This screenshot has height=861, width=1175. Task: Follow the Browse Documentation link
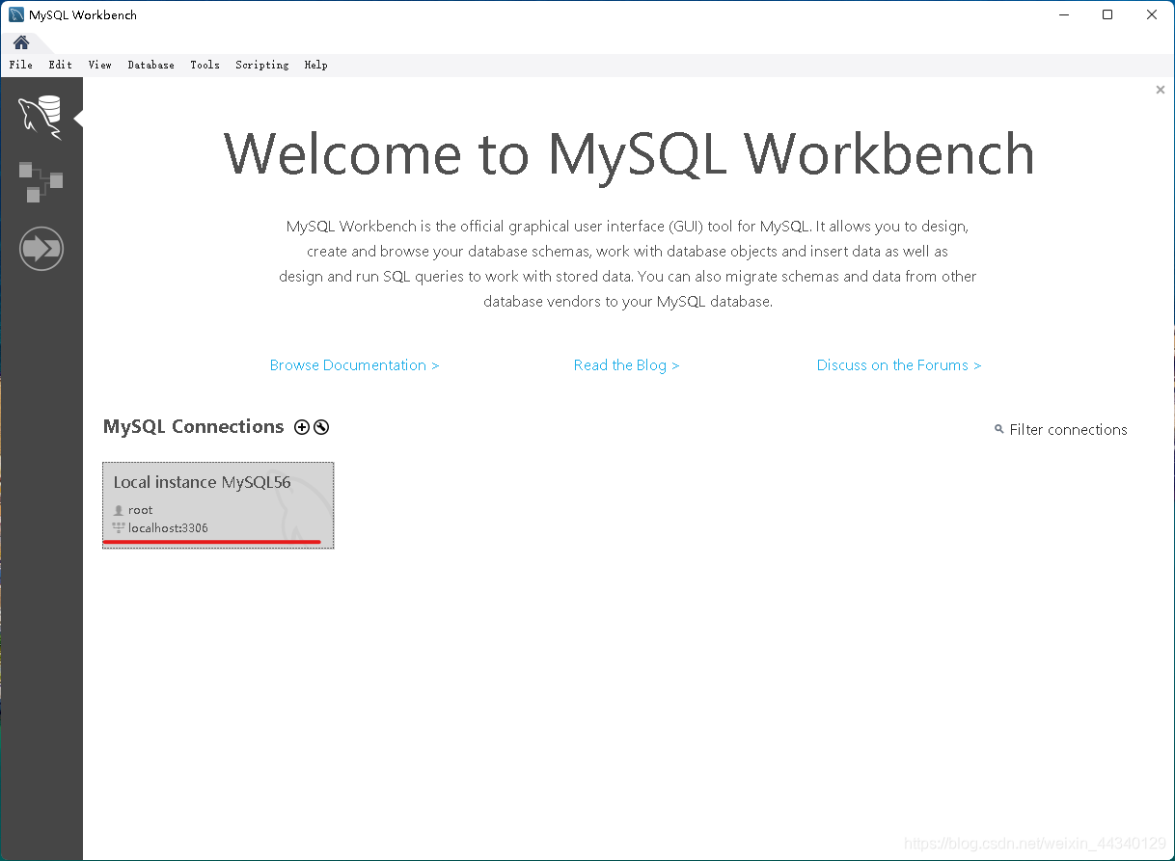click(354, 364)
